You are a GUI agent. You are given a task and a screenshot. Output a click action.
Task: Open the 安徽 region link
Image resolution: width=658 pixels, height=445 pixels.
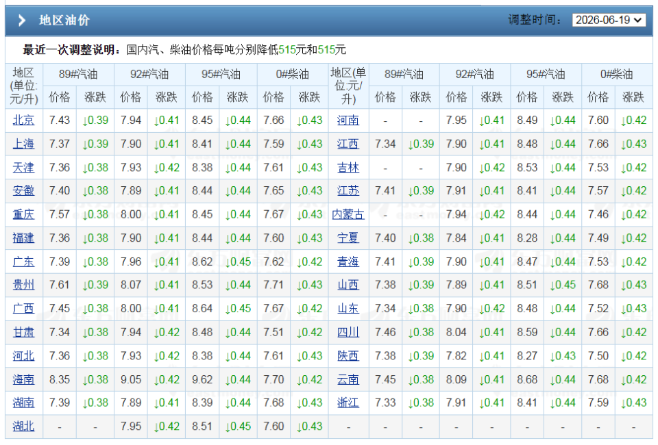click(23, 190)
